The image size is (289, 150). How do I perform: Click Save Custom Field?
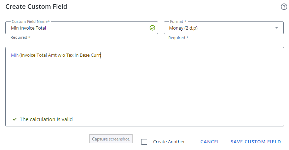point(256,142)
